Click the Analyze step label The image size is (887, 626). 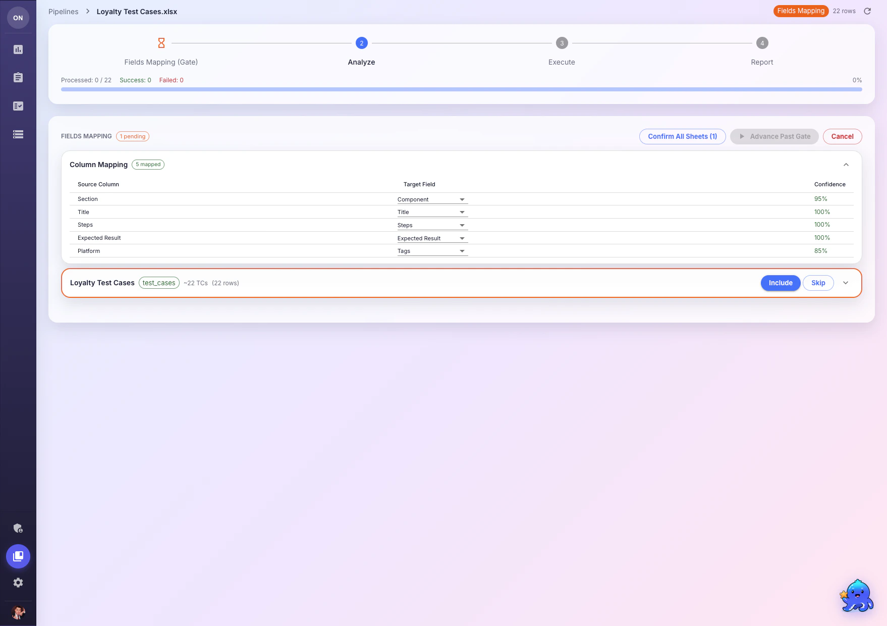click(362, 62)
